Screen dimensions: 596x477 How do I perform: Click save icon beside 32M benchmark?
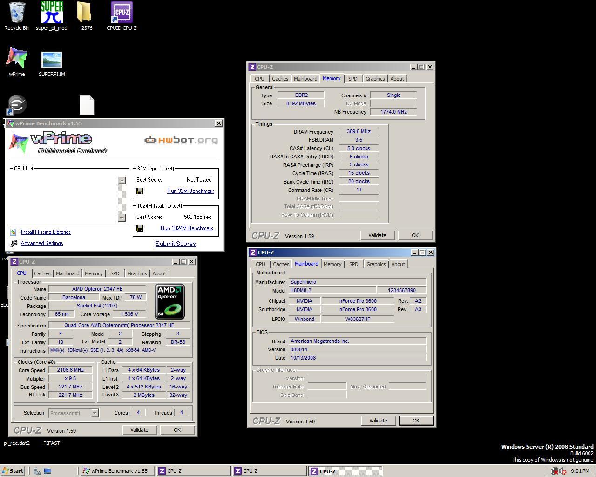(x=140, y=191)
